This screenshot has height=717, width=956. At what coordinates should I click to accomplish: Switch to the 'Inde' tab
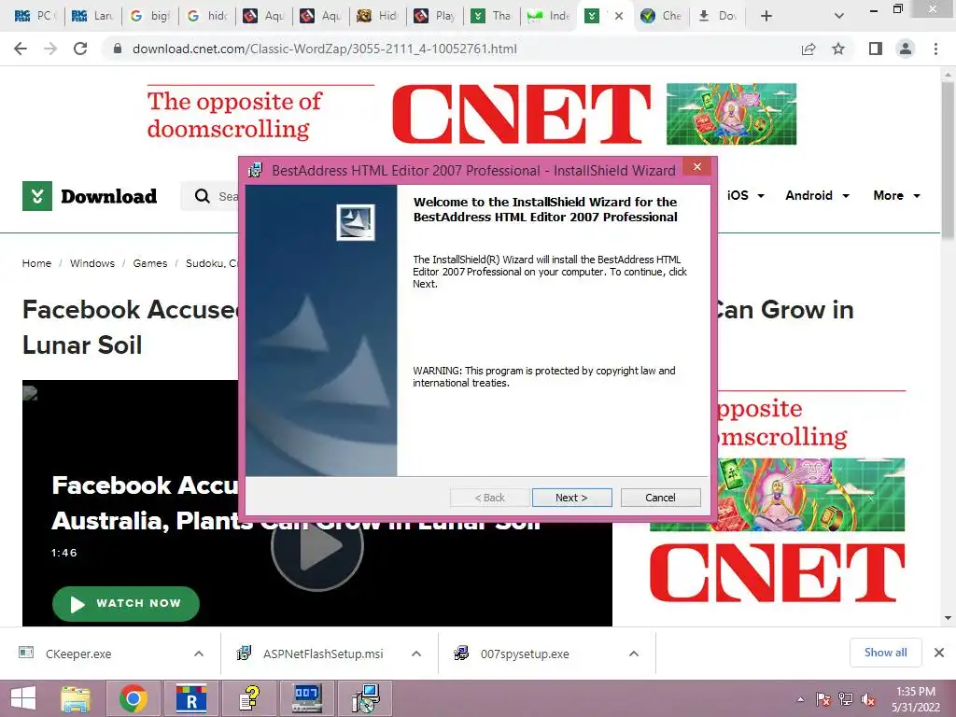(x=549, y=16)
